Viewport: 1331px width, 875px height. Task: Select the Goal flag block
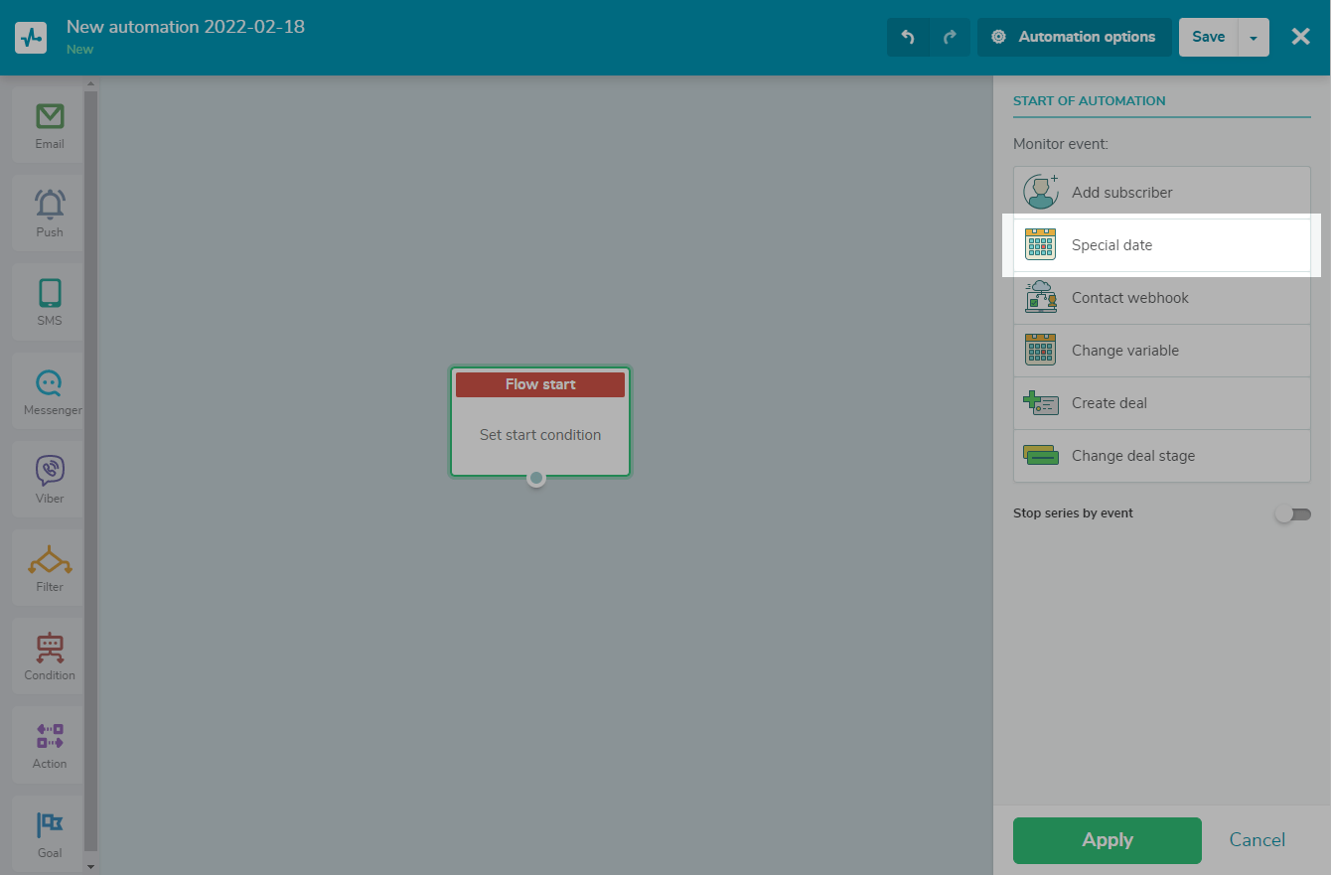[50, 832]
